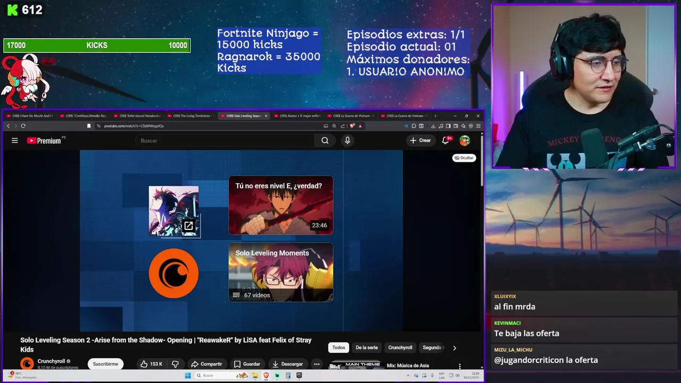Open the media playlist music-note icon
This screenshot has width=681, height=383.
(x=441, y=126)
